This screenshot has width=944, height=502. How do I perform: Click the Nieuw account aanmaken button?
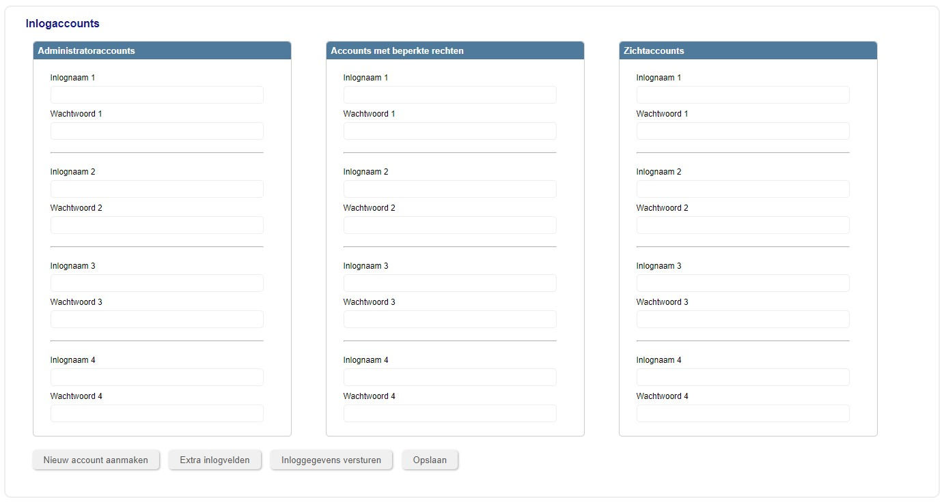pos(96,460)
